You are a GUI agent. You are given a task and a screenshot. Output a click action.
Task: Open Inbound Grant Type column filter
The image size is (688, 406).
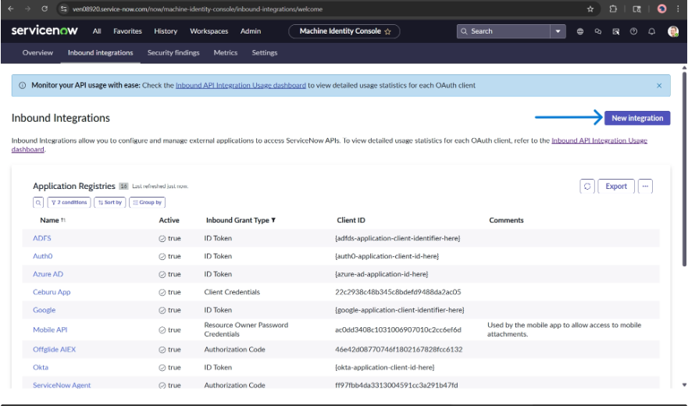coord(273,220)
